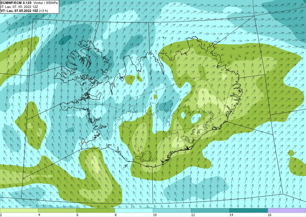Click the purple above-16 legend swatch
Viewport: 306px width, 217px height.
287,211
